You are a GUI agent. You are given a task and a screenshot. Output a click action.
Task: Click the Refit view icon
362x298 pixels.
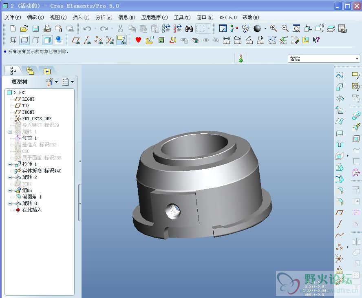click(x=296, y=29)
